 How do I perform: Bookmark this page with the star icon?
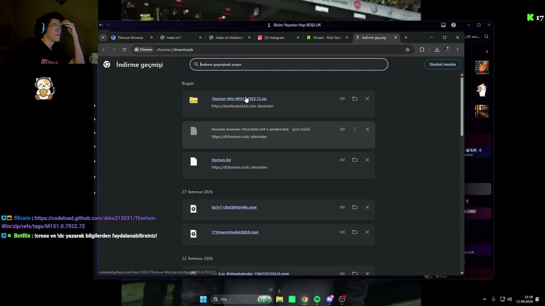pyautogui.click(x=407, y=50)
